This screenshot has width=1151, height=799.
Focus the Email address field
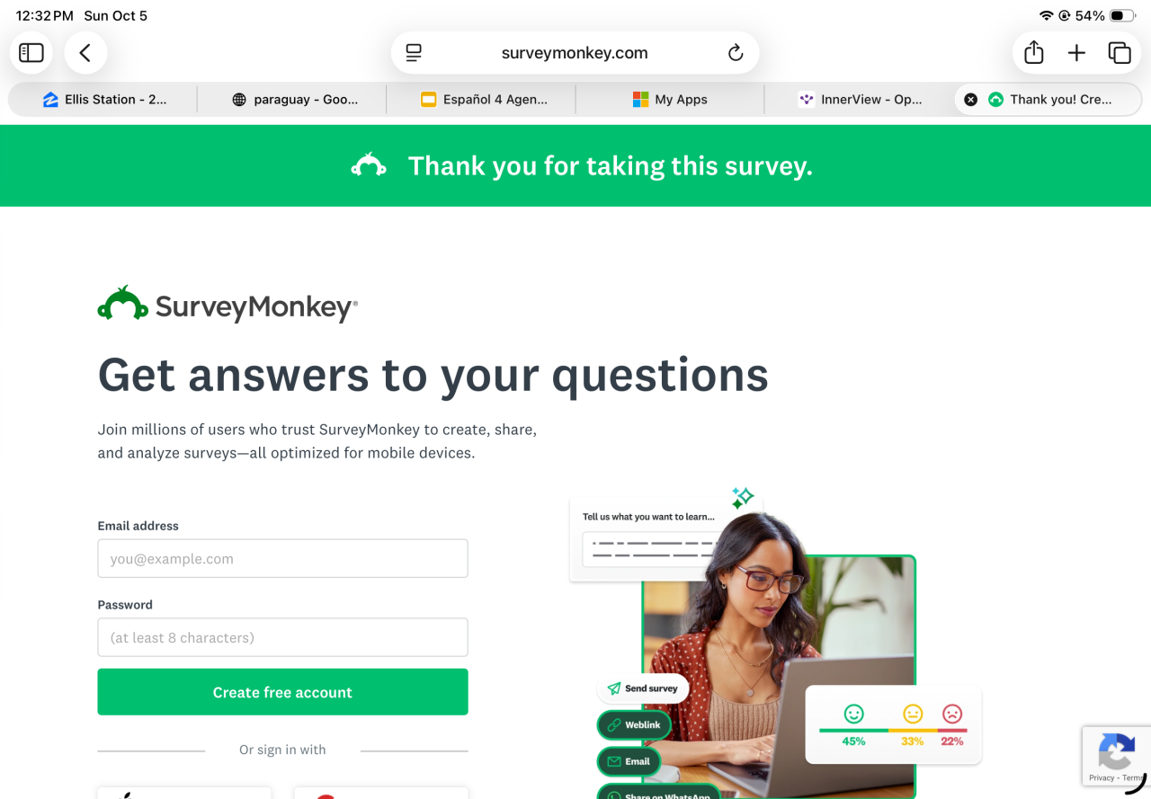tap(282, 558)
